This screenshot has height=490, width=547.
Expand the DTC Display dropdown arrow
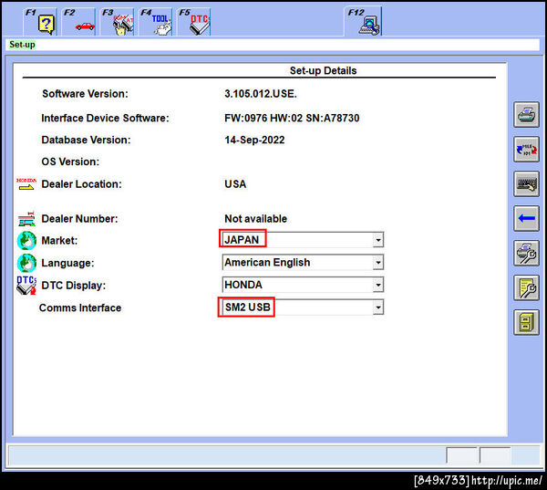pos(377,285)
